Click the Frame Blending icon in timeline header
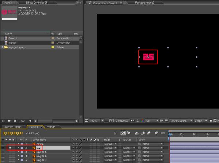219x163 pixels. [143, 133]
